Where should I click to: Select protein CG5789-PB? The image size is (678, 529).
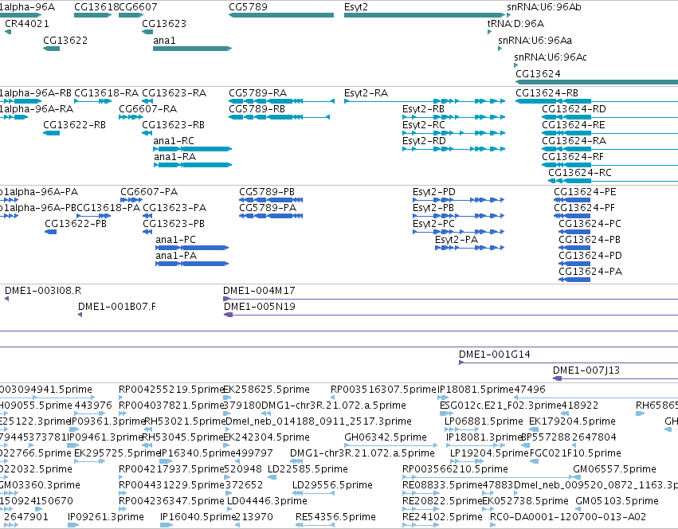point(271,200)
